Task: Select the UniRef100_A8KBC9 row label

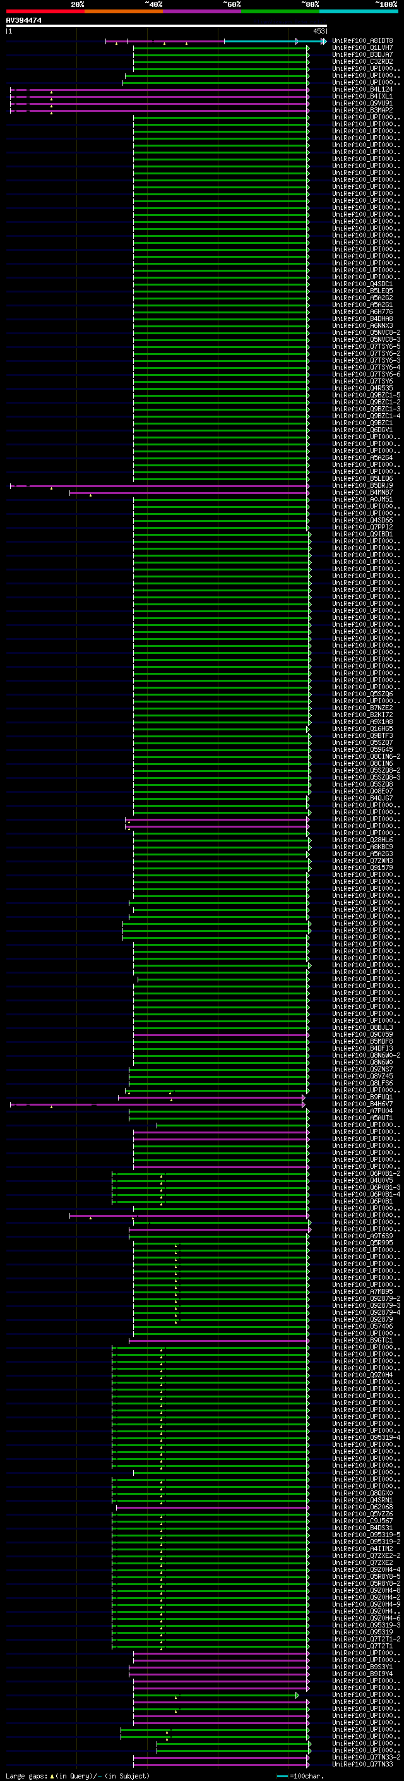Action: click(362, 847)
